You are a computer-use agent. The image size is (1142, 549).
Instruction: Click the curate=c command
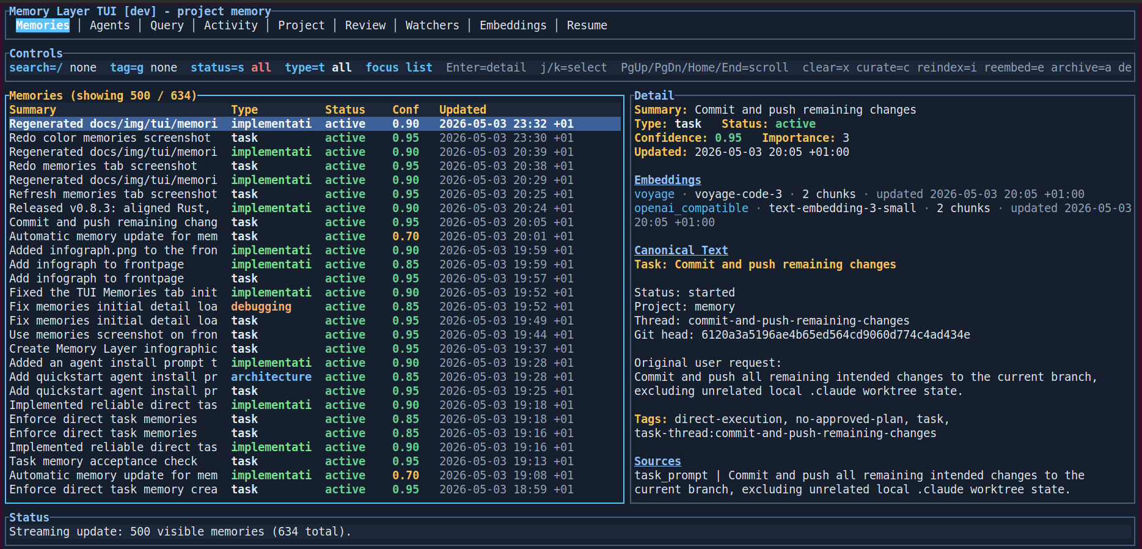[x=883, y=67]
